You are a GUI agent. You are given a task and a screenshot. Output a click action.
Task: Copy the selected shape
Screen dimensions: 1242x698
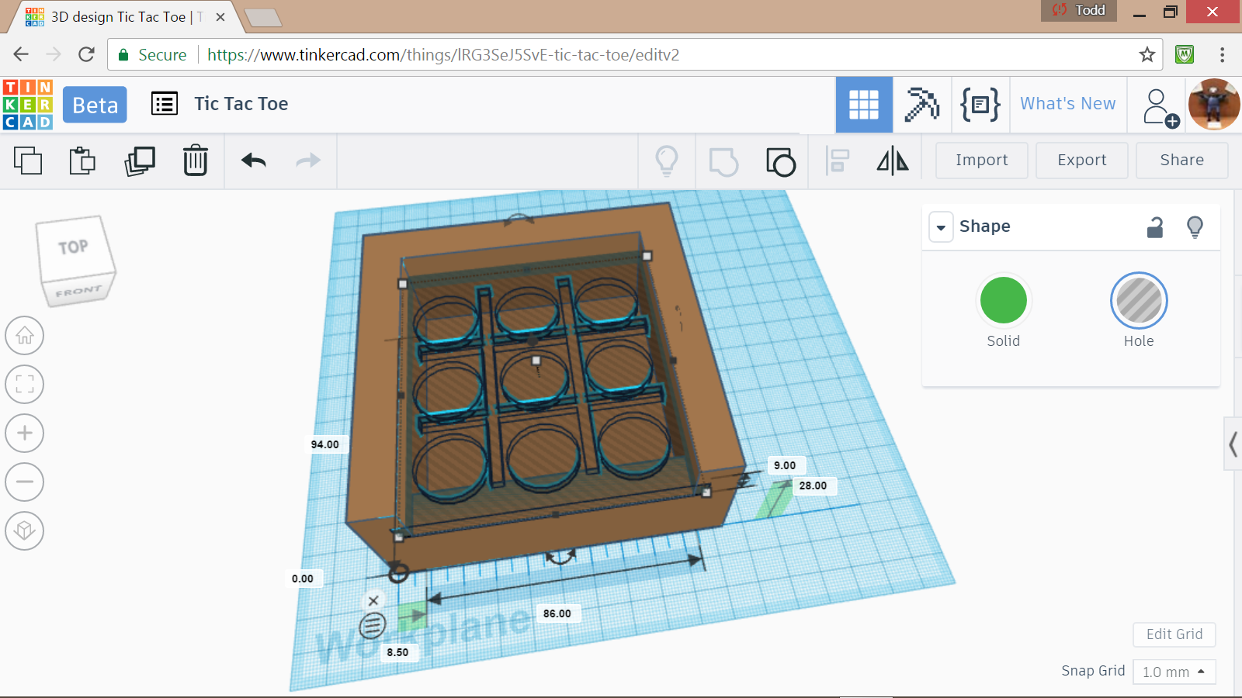28,161
